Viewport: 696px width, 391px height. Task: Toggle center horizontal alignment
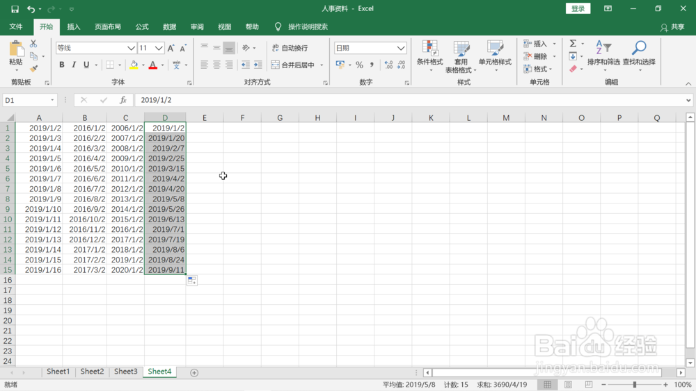216,65
